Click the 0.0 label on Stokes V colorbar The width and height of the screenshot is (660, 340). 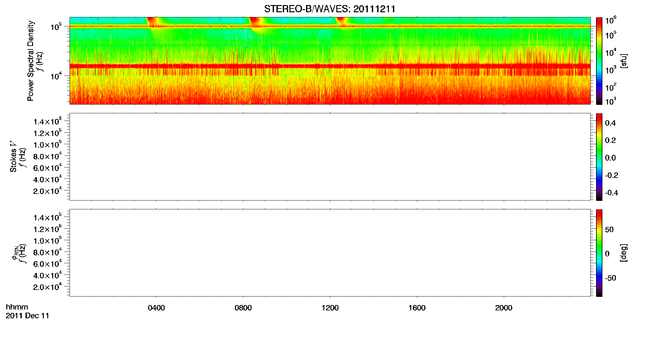tap(610, 158)
